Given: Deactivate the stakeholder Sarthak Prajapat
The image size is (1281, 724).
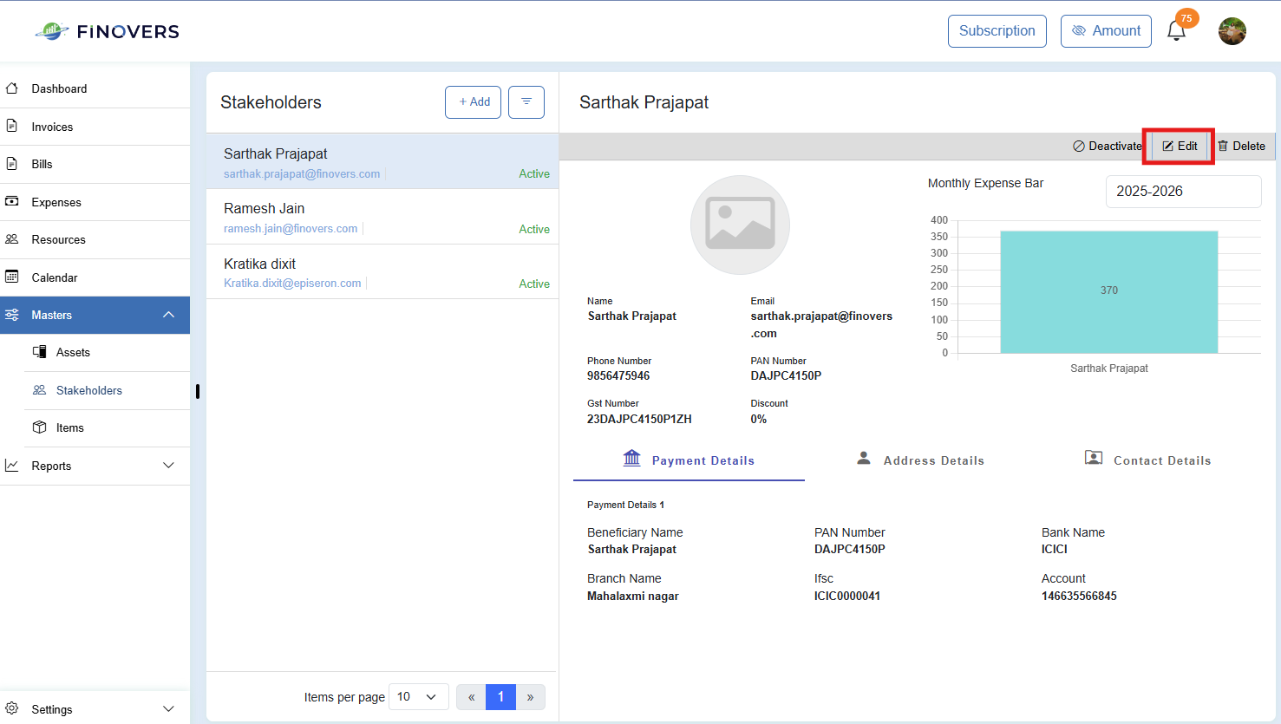Looking at the screenshot, I should click(x=1107, y=146).
